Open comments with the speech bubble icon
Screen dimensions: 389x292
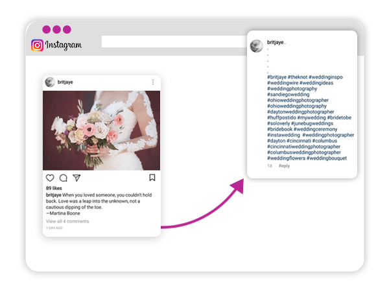[x=64, y=178]
